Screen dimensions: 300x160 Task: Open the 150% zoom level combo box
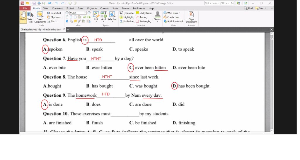pyautogui.click(x=78, y=13)
